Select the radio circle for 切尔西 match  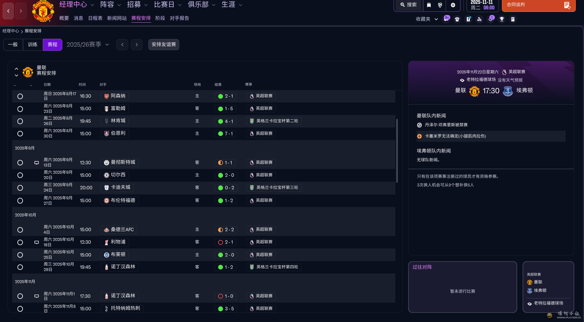click(20, 175)
